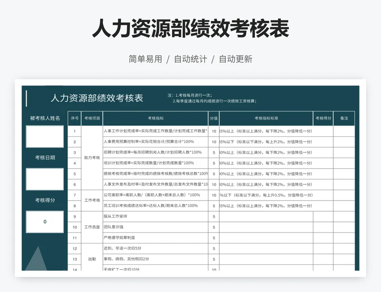Screen dimensions: 381x292
Task: Select serial number 3 cell
Action: [x=75, y=153]
